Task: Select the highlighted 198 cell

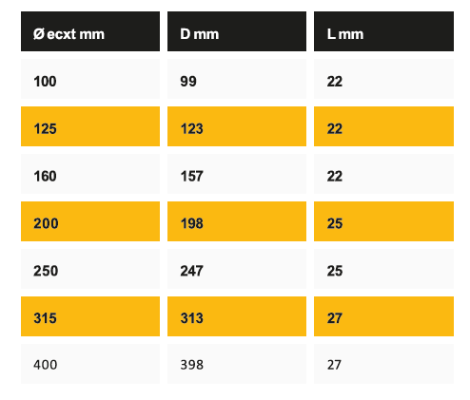Action: [237, 221]
